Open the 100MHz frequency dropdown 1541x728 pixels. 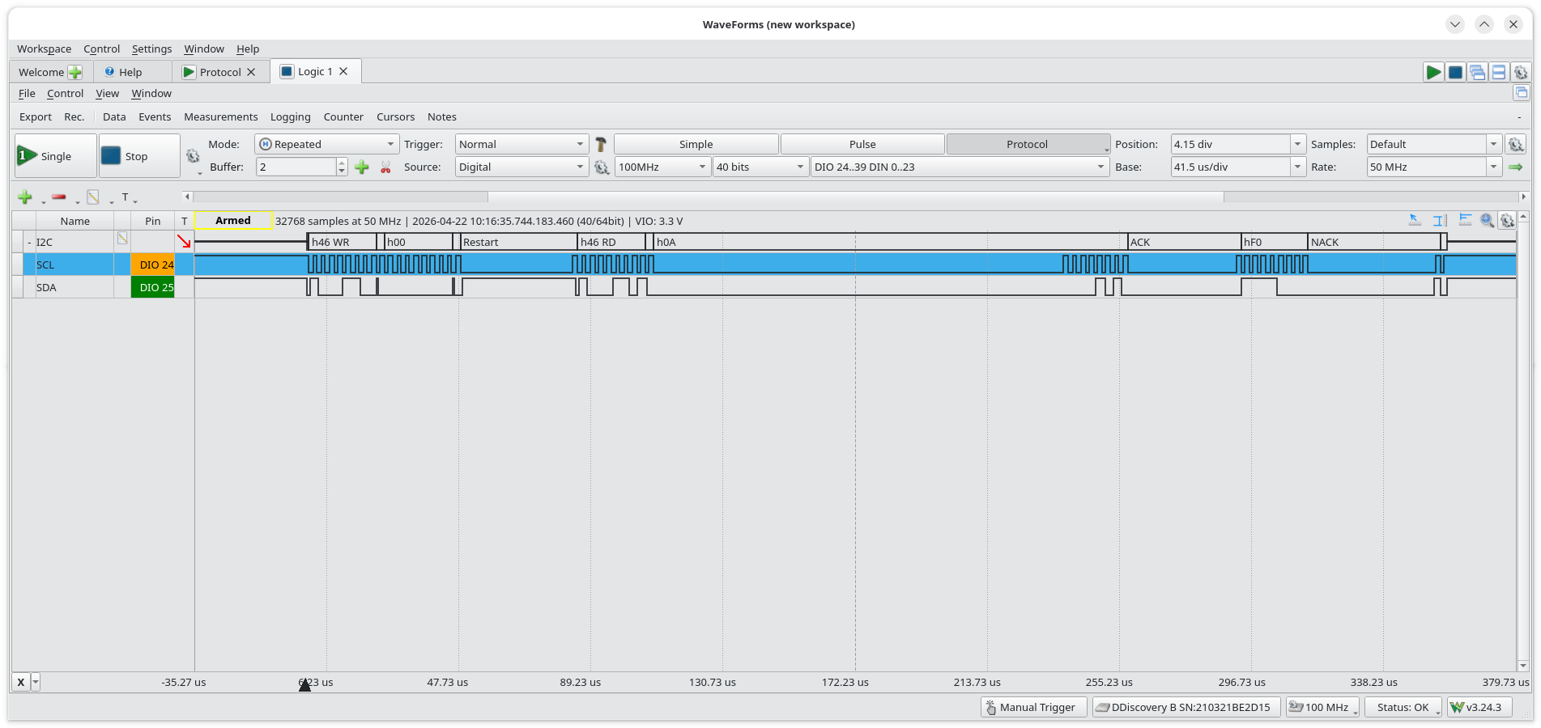[662, 167]
